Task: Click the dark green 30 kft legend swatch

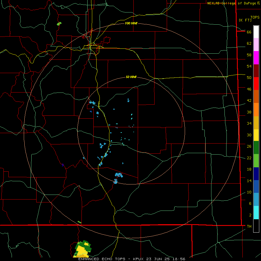Action: [256, 148]
